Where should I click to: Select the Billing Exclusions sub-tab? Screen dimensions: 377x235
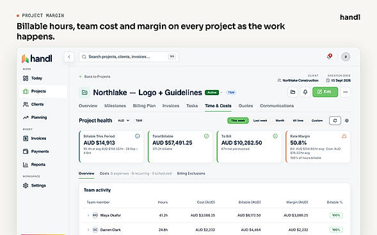(191, 173)
